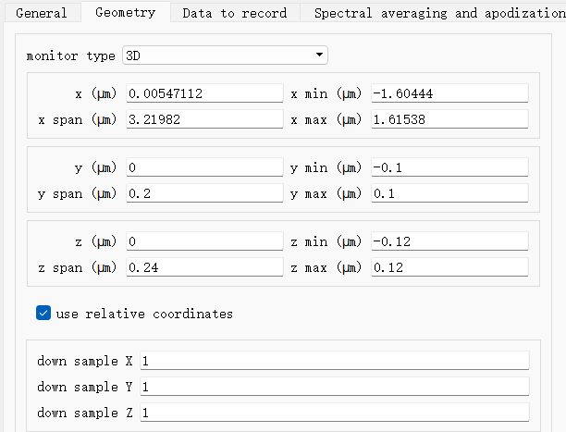Screen dimensions: 566x432
Task: Click the y max input field
Action: coord(449,193)
